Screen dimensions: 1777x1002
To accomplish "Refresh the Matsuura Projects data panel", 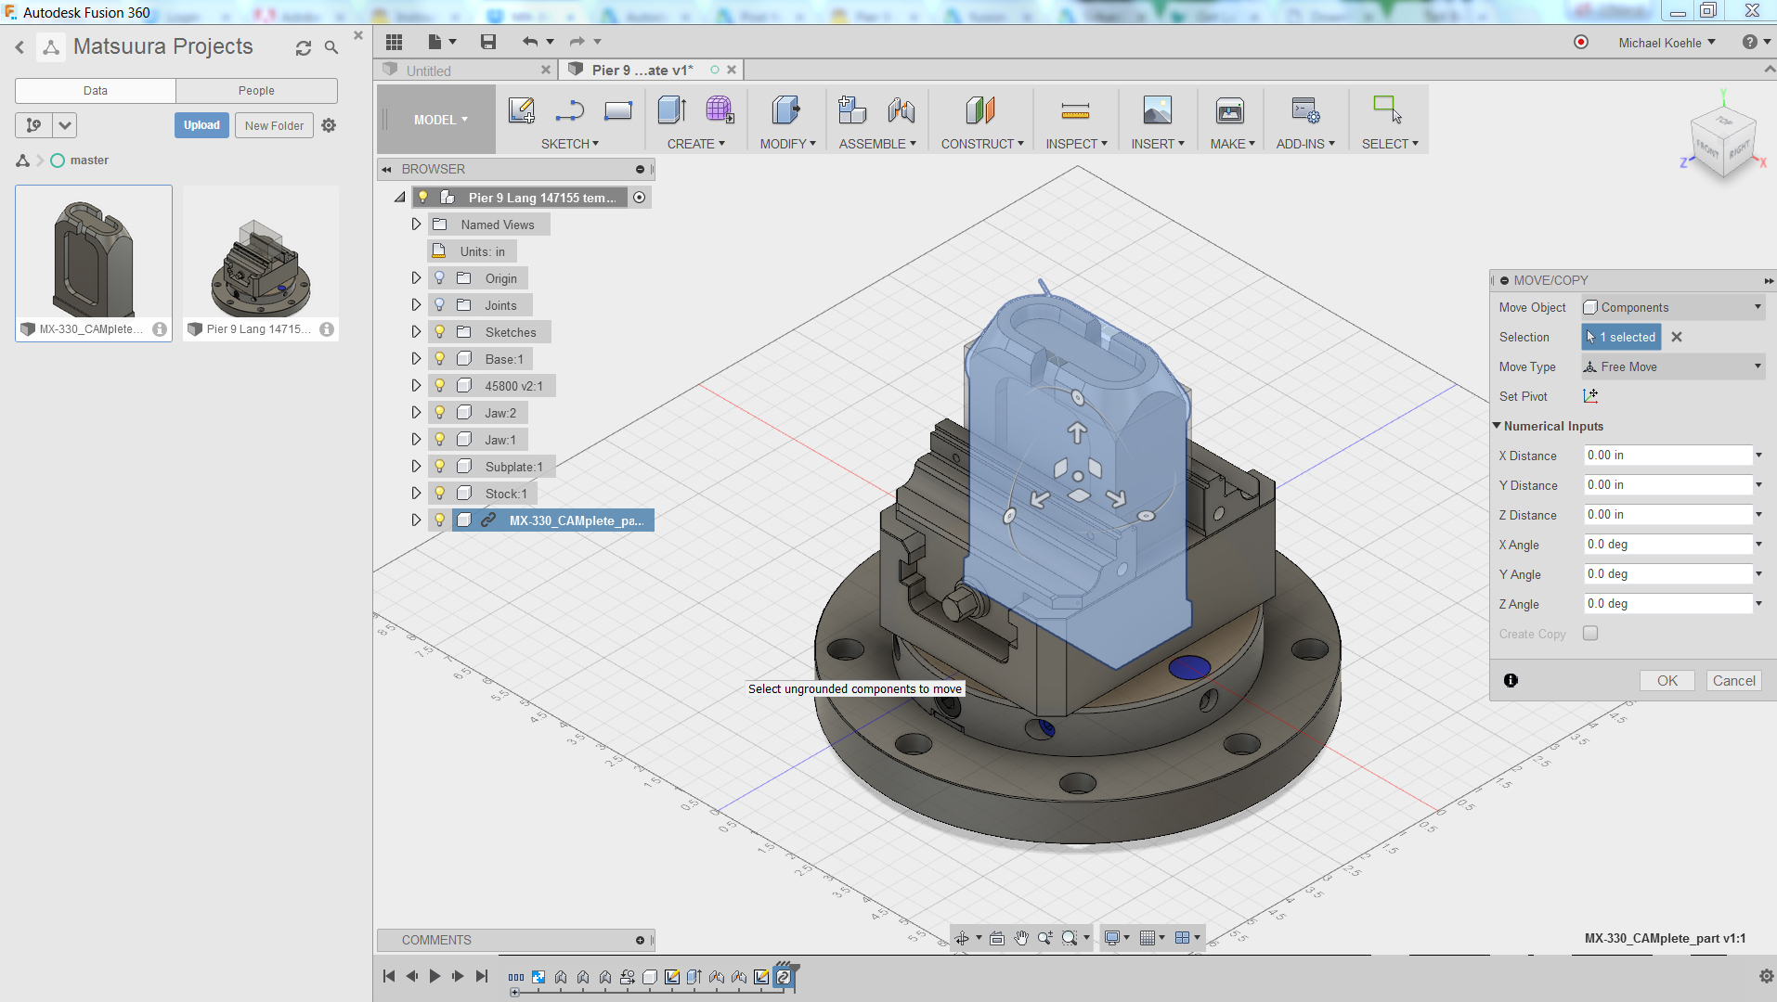I will [304, 47].
